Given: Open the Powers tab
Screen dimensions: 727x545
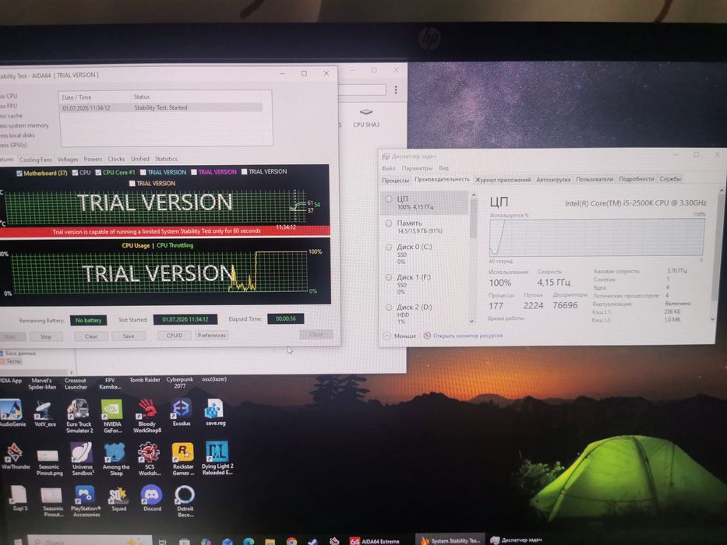Looking at the screenshot, I should (93, 159).
